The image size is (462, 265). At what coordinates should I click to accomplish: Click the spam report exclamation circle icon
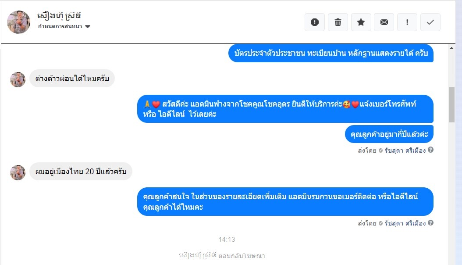(x=314, y=22)
